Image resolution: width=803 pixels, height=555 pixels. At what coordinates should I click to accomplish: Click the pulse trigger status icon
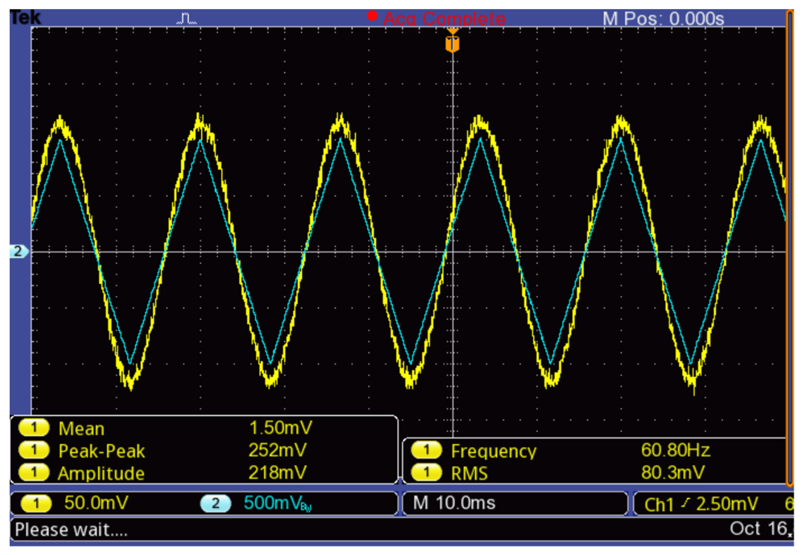pos(187,18)
